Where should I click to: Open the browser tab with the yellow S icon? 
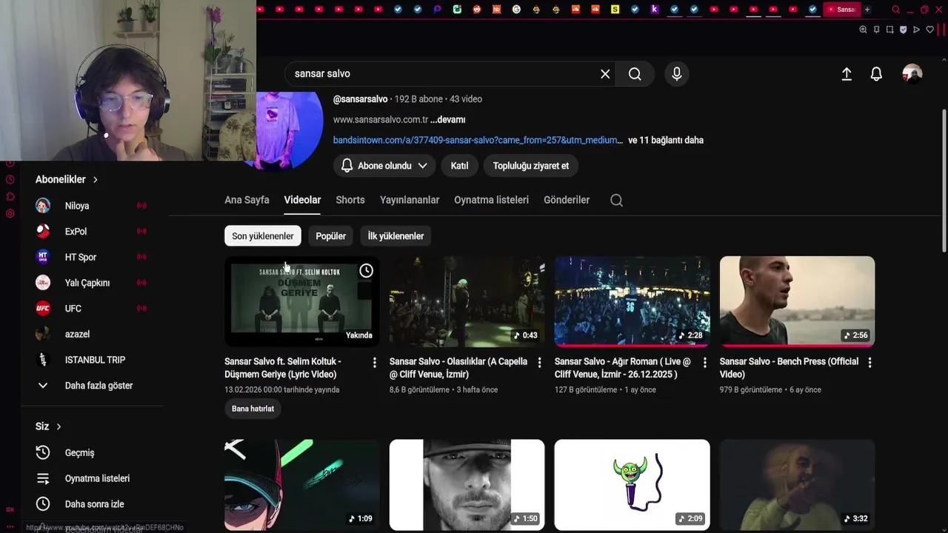point(615,9)
